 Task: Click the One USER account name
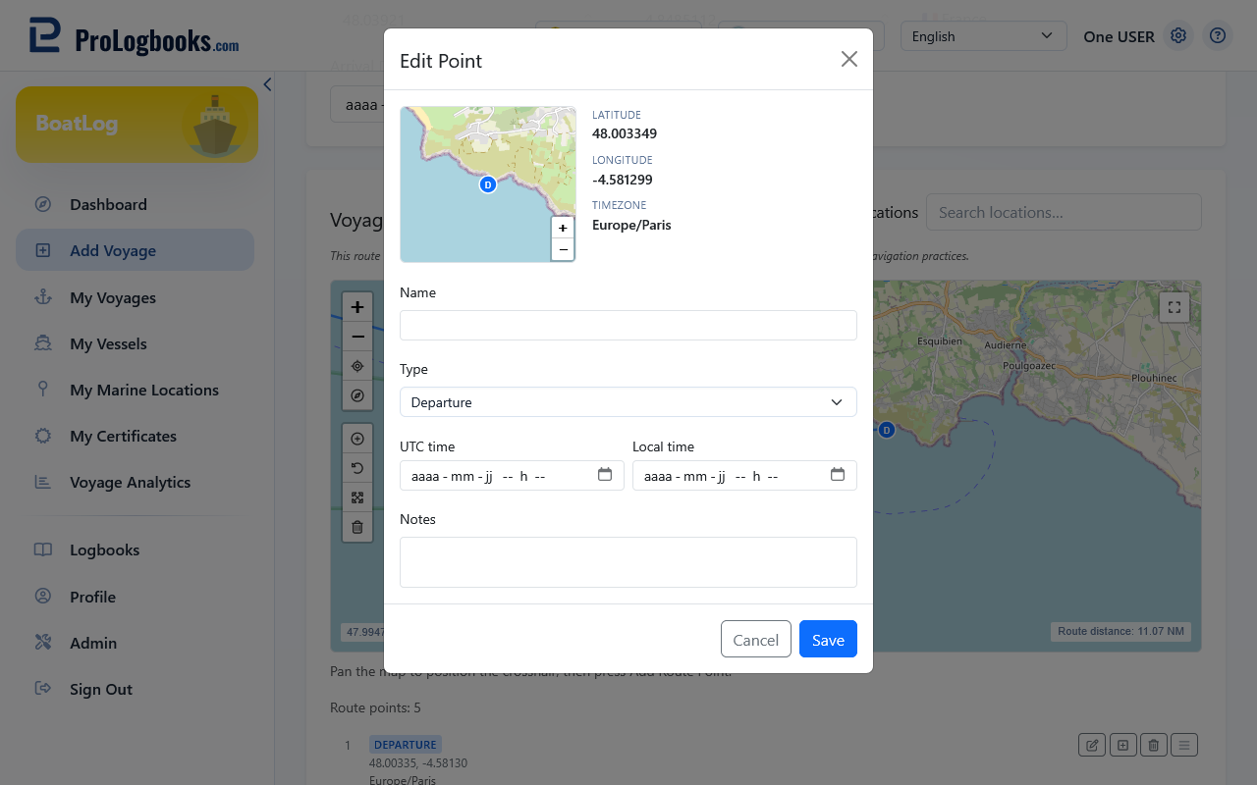(1119, 36)
